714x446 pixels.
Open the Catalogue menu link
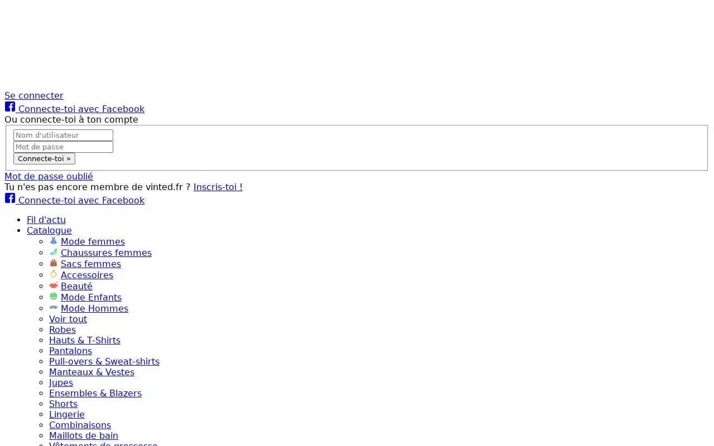pyautogui.click(x=49, y=231)
